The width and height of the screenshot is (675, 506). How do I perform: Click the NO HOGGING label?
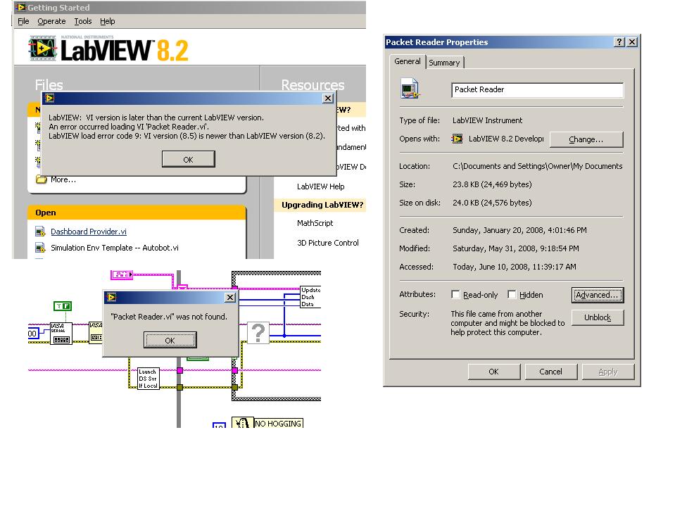pos(278,424)
